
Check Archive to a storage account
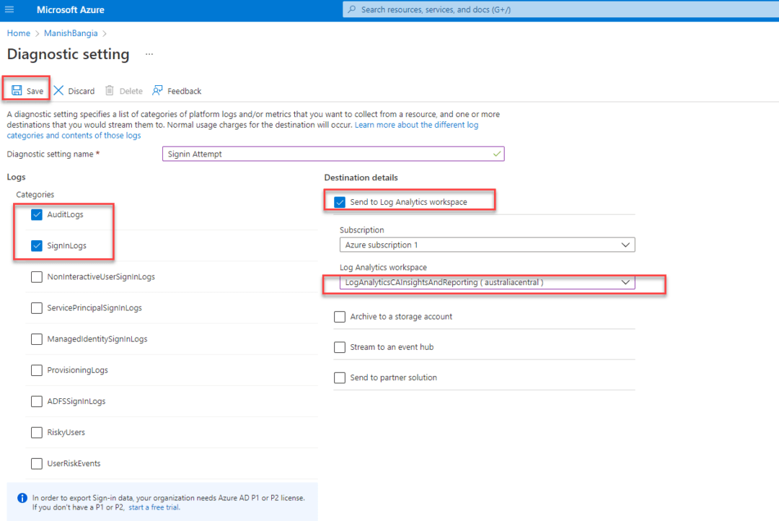point(339,316)
